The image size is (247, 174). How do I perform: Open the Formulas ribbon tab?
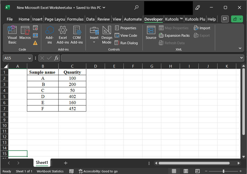75,19
